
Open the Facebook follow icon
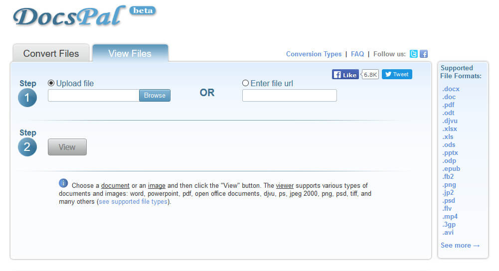tap(424, 54)
